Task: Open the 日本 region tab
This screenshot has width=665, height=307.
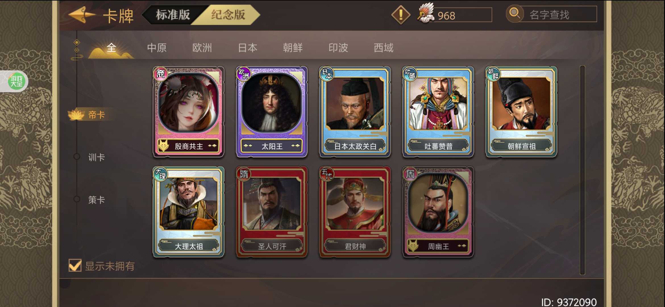Action: (x=248, y=48)
